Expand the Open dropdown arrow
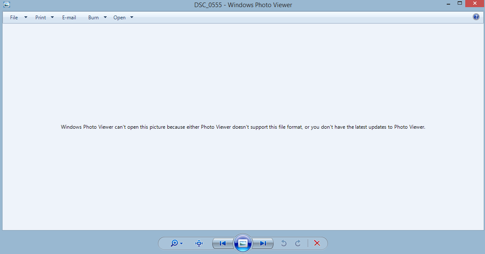Viewport: 485px width, 254px height. [132, 17]
